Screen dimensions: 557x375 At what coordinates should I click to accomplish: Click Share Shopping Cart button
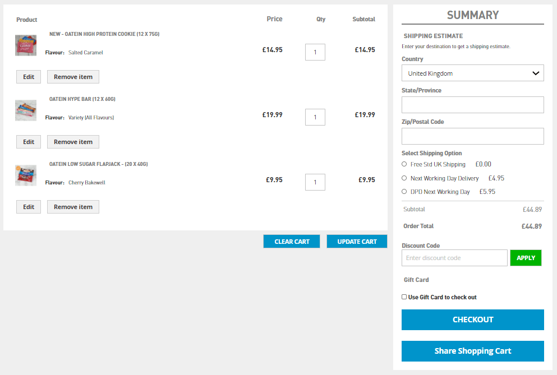(472, 351)
